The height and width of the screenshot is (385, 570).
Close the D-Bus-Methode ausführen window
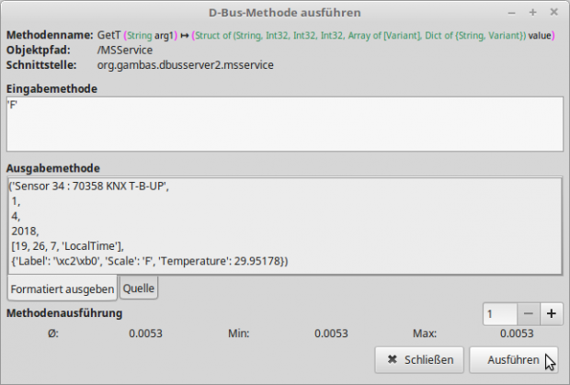pyautogui.click(x=553, y=13)
